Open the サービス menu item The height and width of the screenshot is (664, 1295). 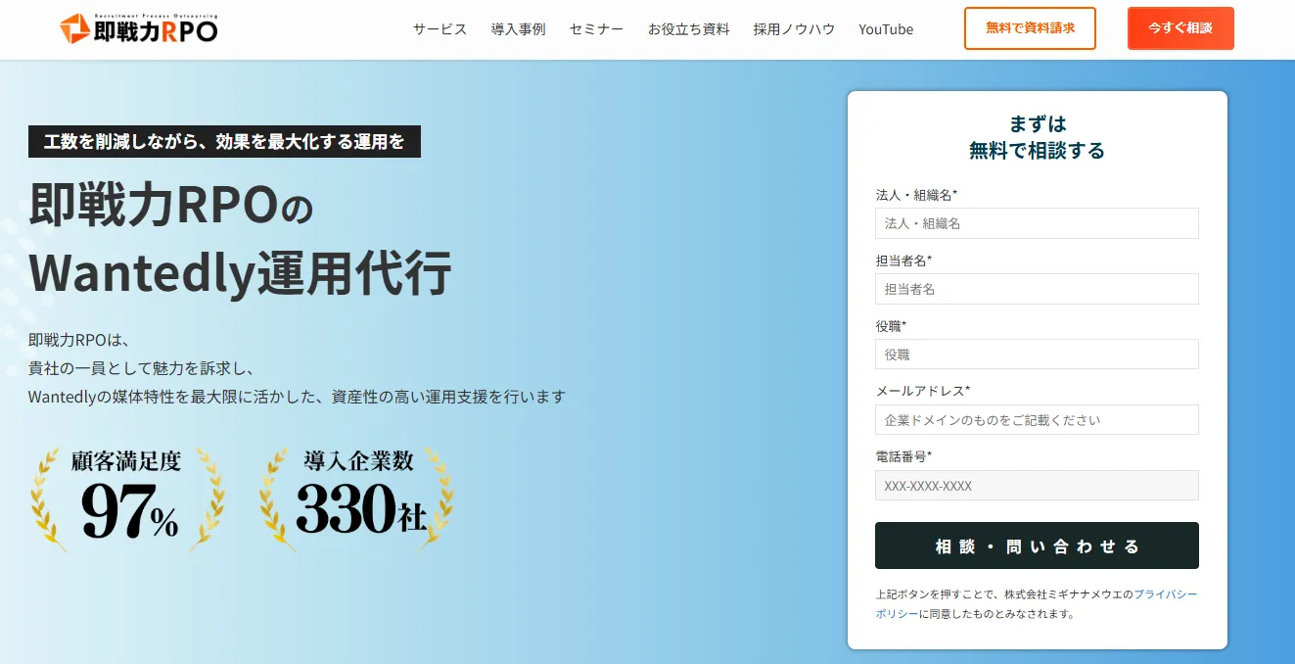coord(439,29)
